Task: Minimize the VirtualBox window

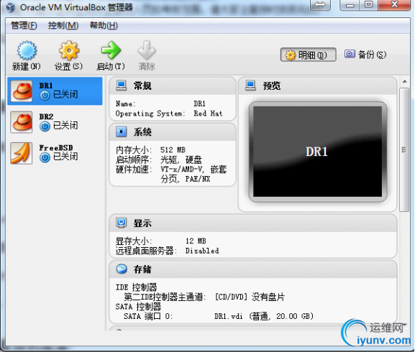Action: (350, 5)
